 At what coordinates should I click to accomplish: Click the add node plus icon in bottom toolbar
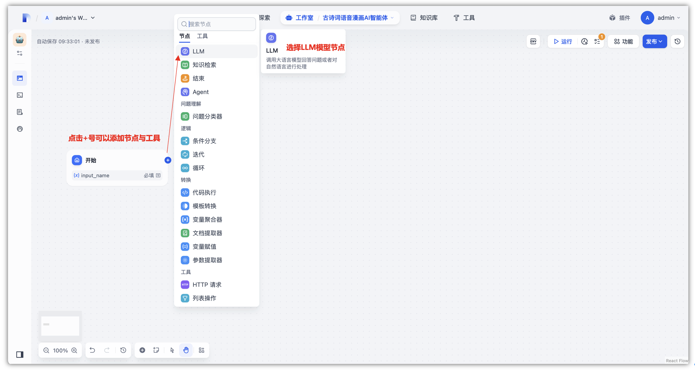pyautogui.click(x=142, y=350)
